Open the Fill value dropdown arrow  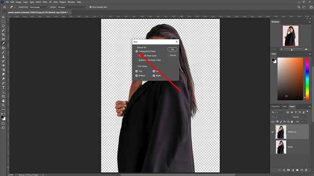click(307, 122)
